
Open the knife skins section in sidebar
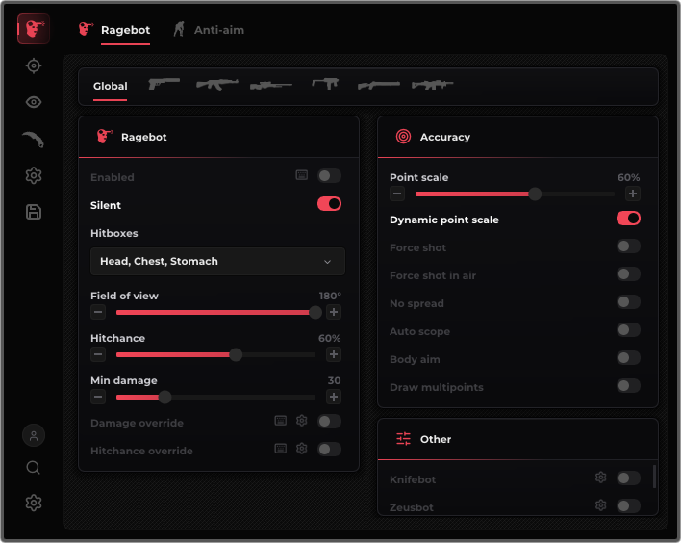click(34, 139)
